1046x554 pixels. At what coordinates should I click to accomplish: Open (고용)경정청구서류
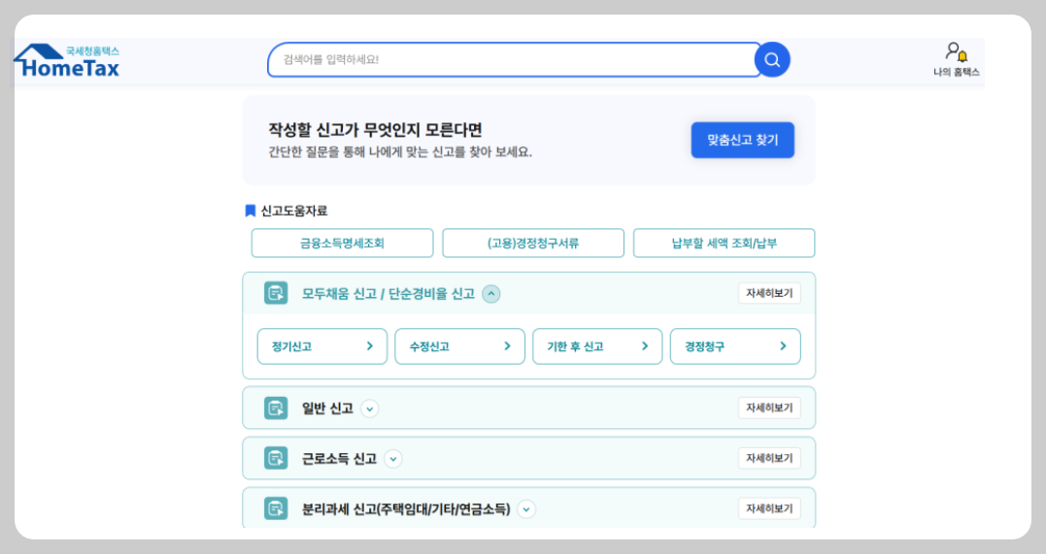coord(533,243)
